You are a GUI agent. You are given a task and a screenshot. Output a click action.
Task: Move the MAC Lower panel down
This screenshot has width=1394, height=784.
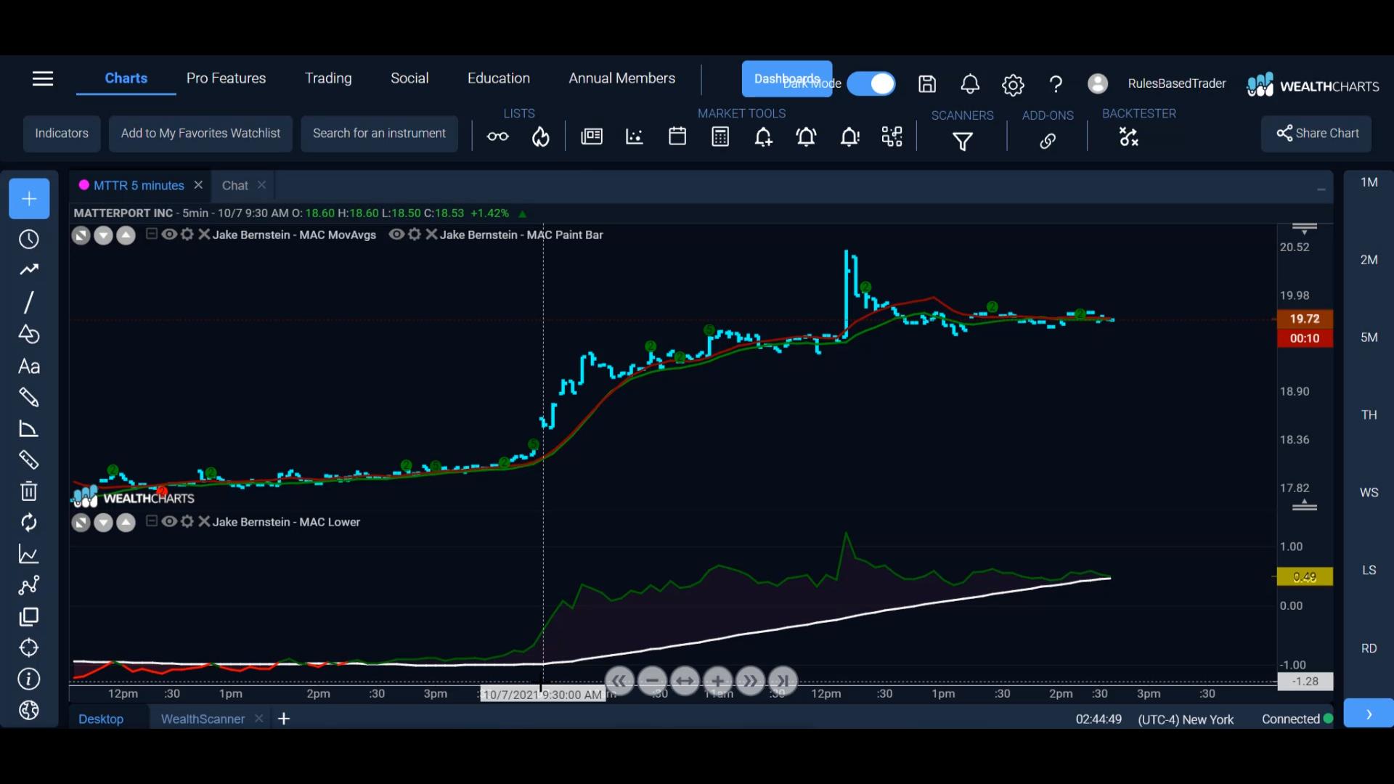[x=103, y=523]
